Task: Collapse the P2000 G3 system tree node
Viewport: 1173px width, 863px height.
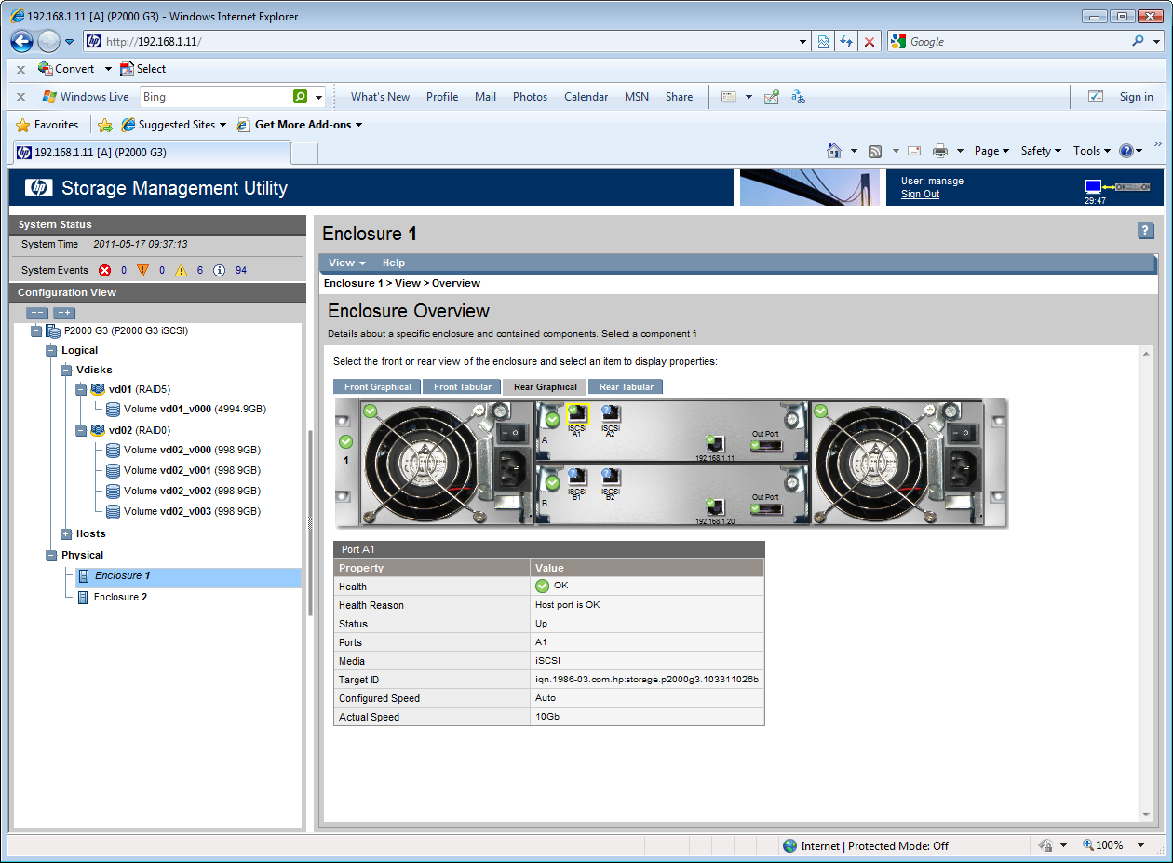Action: [x=36, y=330]
